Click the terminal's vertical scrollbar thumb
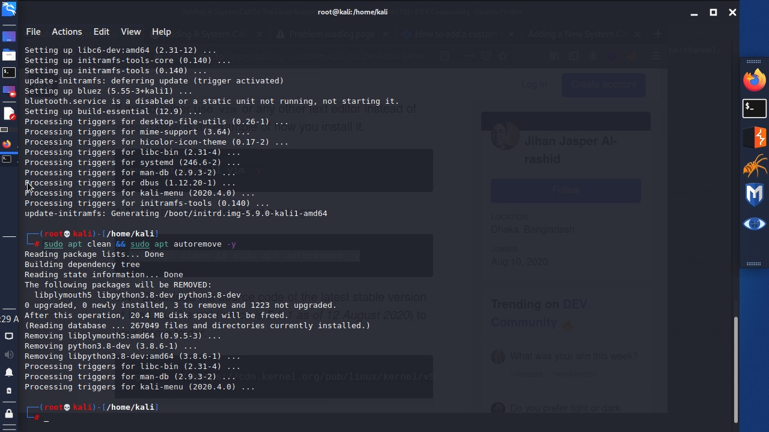Screen dimensions: 769x432 (736, 369)
